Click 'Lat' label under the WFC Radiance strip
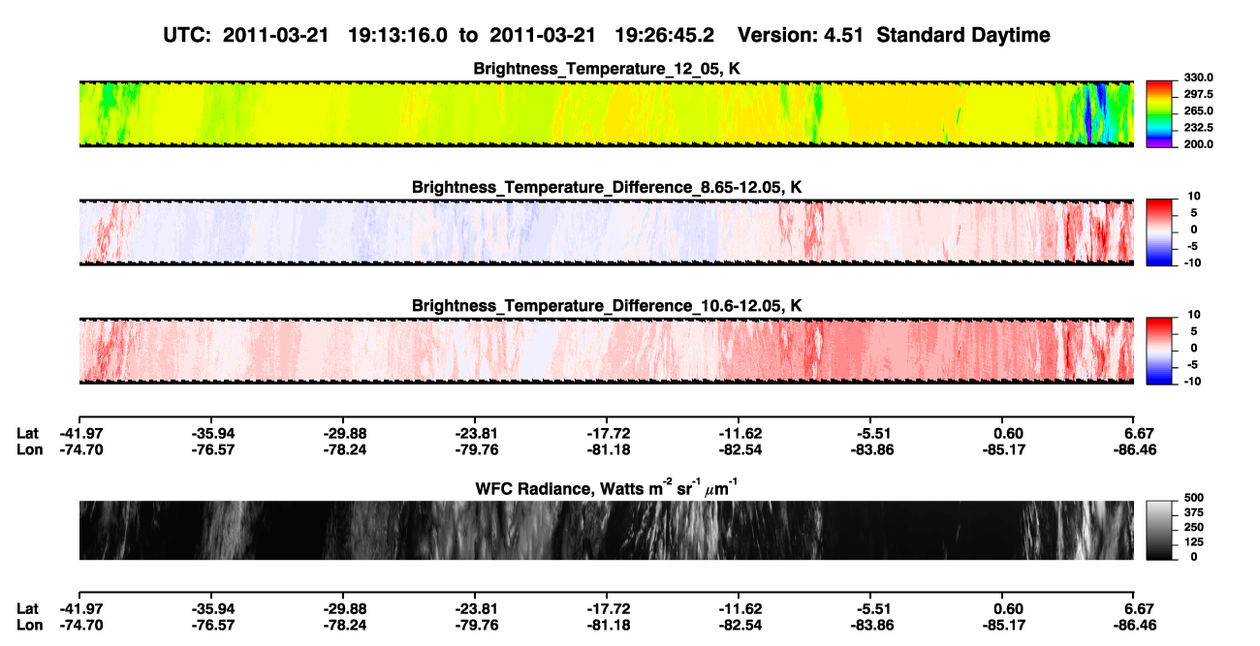1260x646 pixels. [27, 607]
